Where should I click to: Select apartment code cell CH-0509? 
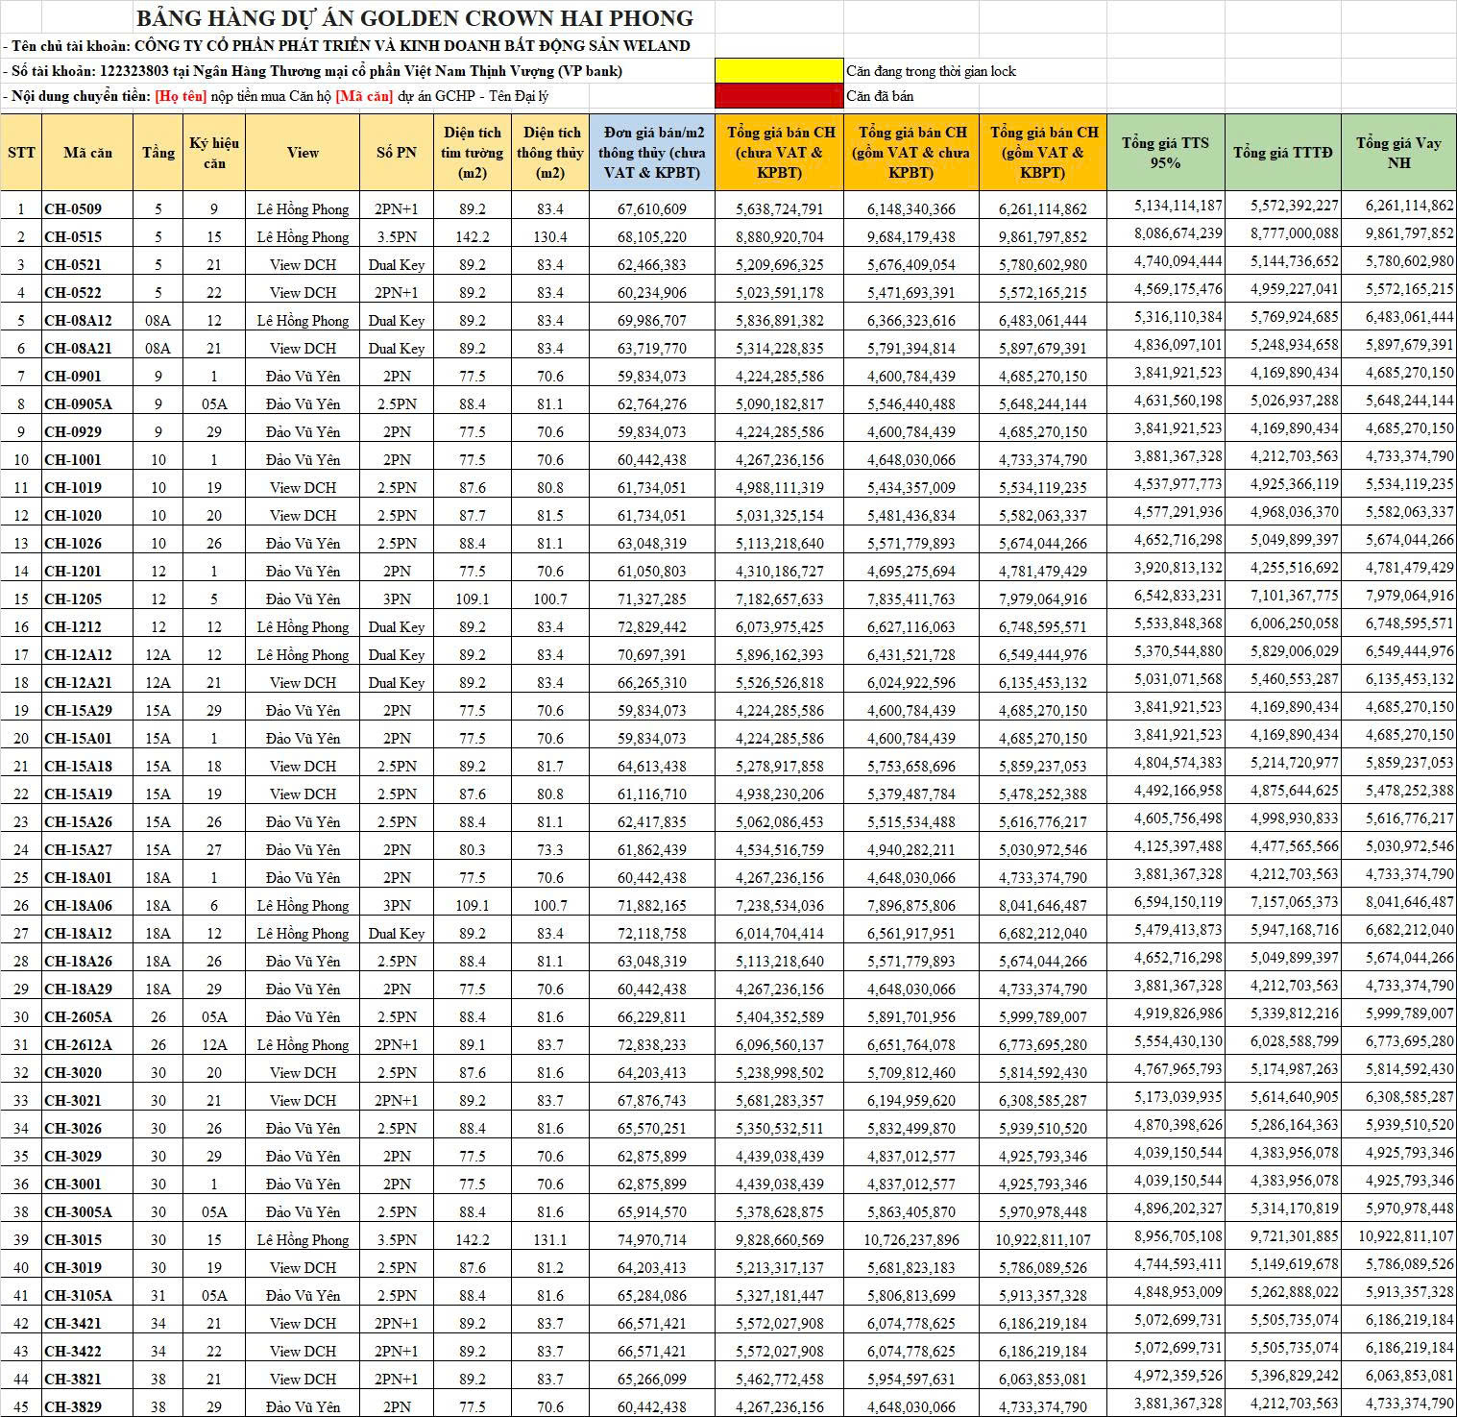[x=73, y=209]
